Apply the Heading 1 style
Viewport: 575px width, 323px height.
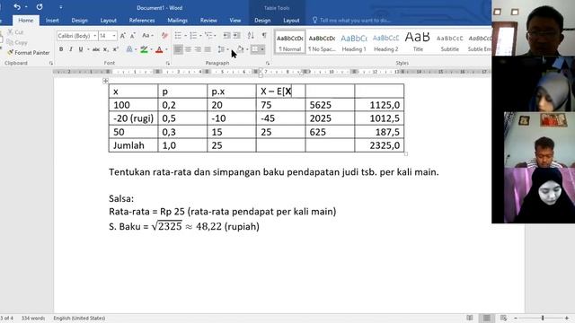point(353,42)
